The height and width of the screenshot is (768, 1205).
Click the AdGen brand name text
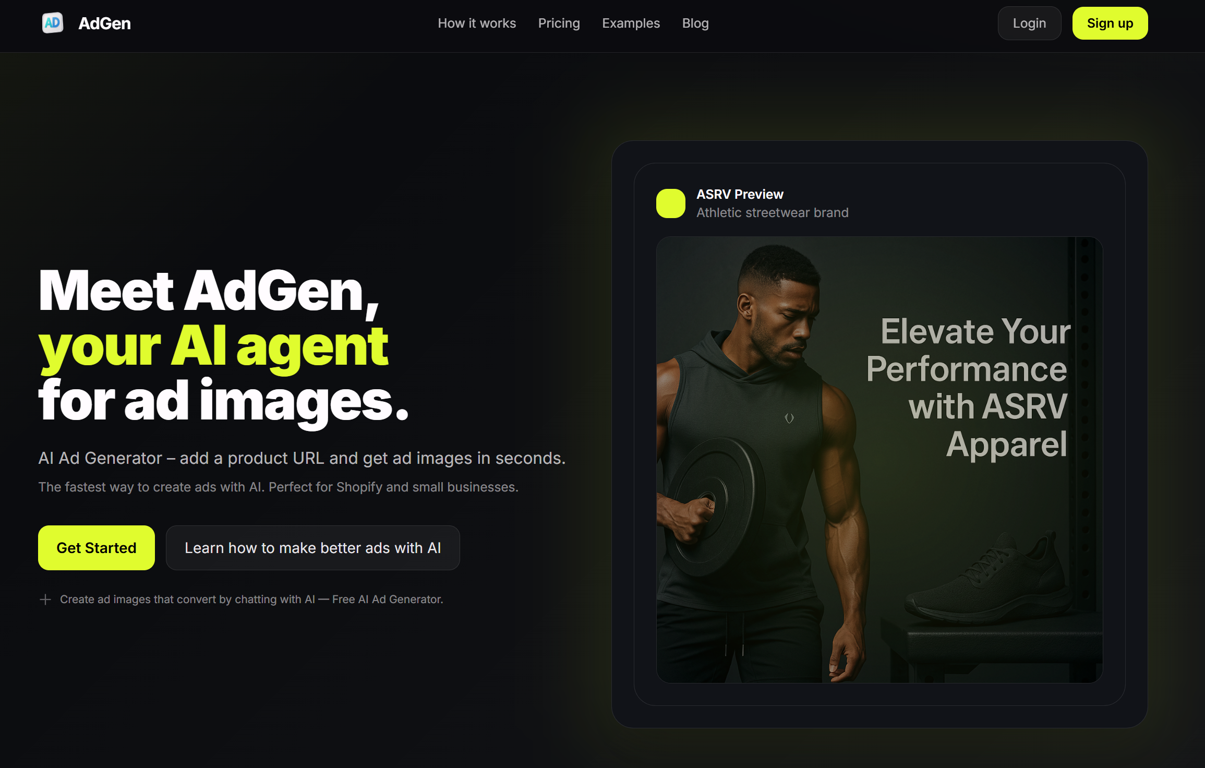click(104, 23)
